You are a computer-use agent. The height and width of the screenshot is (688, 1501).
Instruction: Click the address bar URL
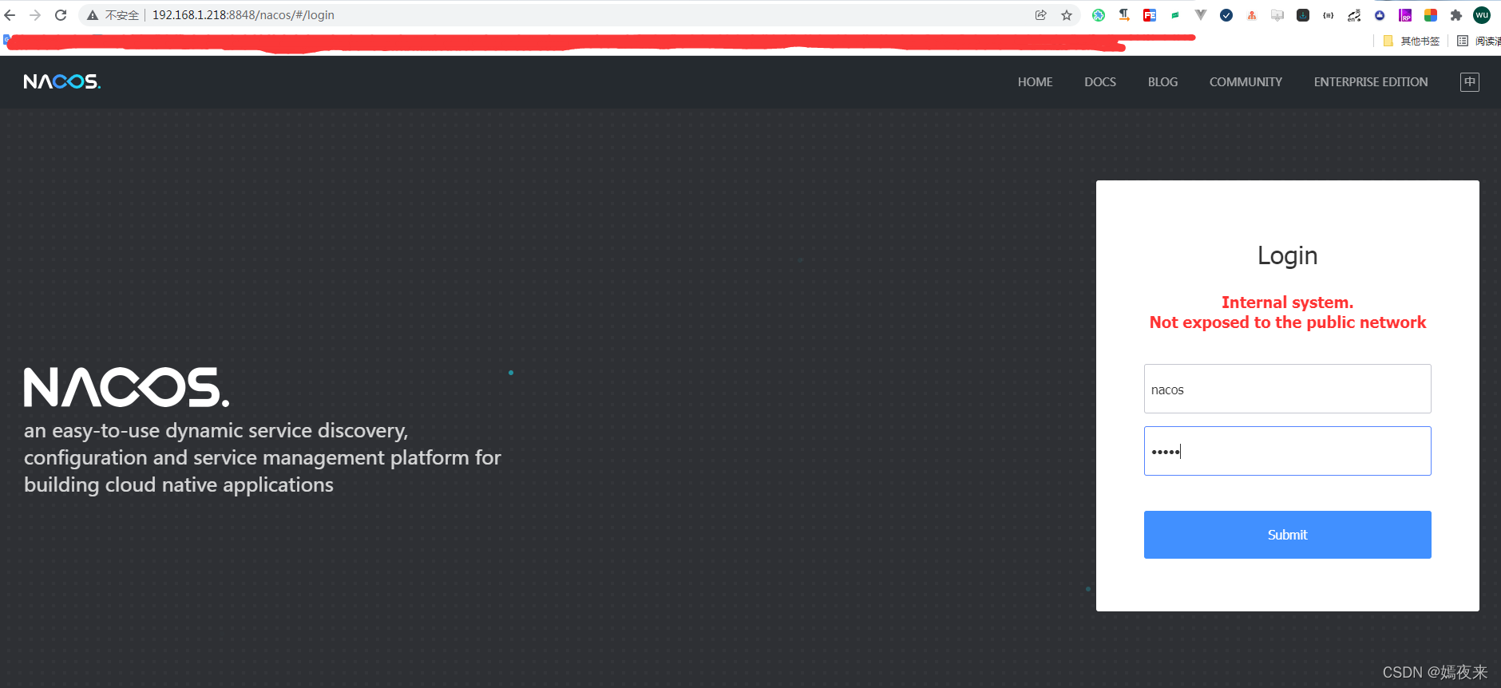[243, 15]
